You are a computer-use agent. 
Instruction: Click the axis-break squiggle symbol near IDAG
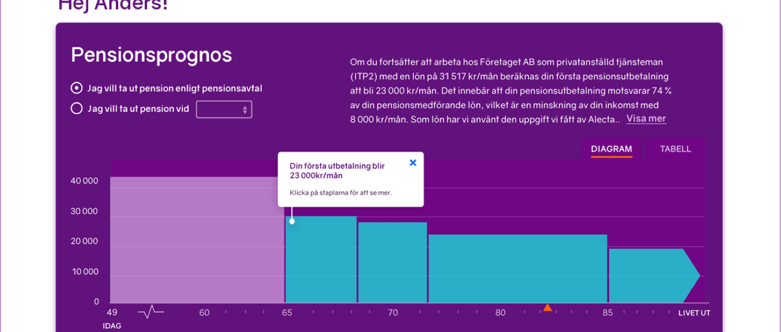click(150, 310)
